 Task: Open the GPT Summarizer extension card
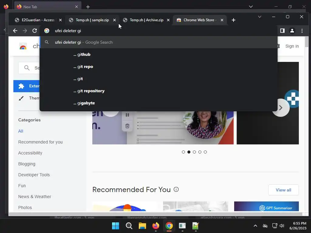pyautogui.click(x=266, y=206)
